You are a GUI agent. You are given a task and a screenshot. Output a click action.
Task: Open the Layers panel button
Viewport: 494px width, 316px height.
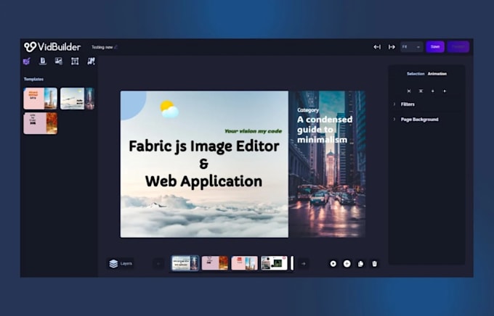point(121,264)
